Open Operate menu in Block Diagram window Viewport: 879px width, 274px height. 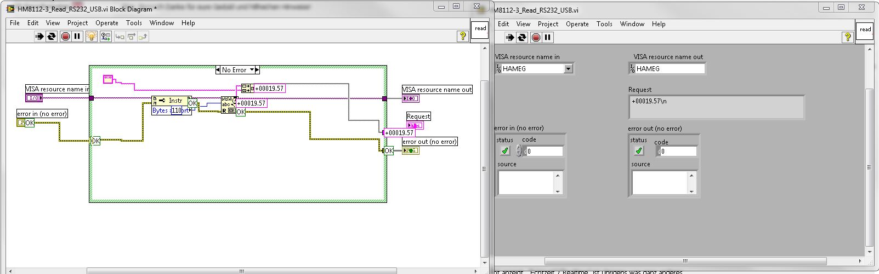(107, 23)
